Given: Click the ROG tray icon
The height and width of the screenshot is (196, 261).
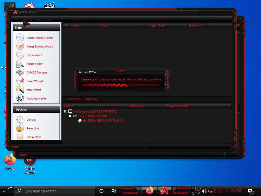Looking at the screenshot, I should [198, 191].
